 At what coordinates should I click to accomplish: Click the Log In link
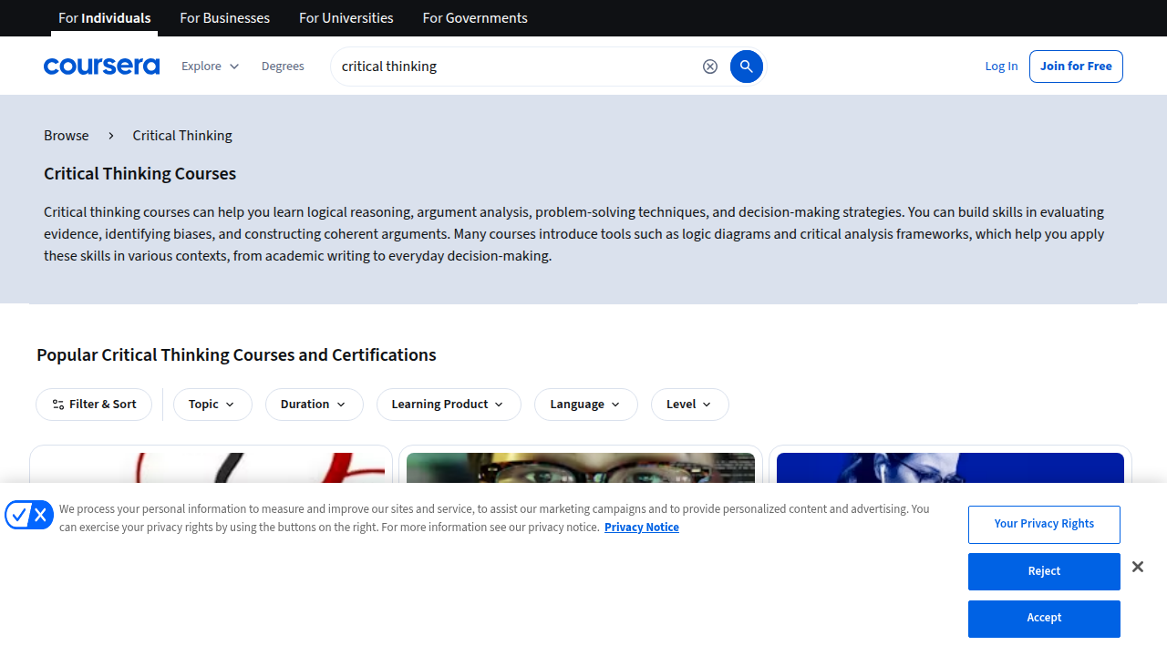tap(1001, 67)
